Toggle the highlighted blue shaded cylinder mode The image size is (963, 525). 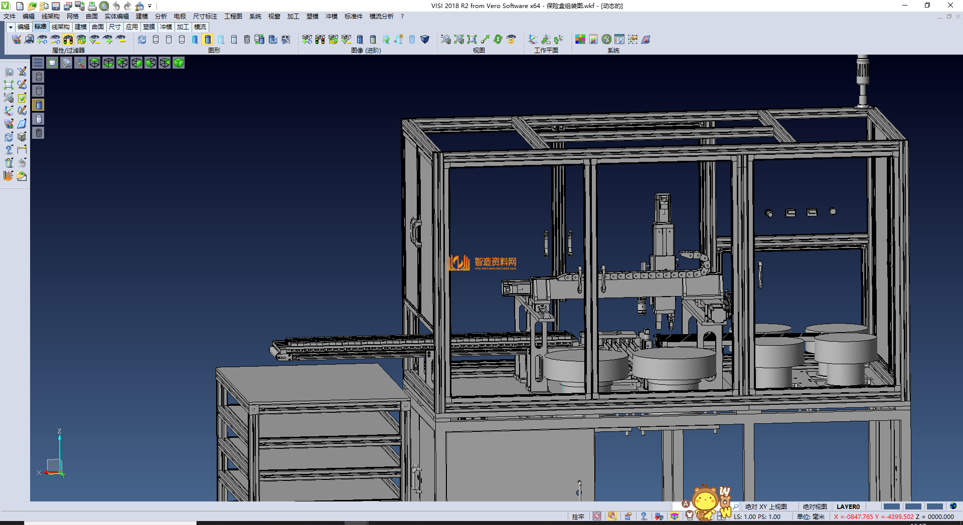tap(208, 40)
